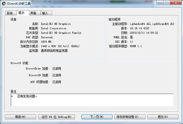Exit via the 退出(X) button
This screenshot has height=124, width=183.
tap(163, 117)
